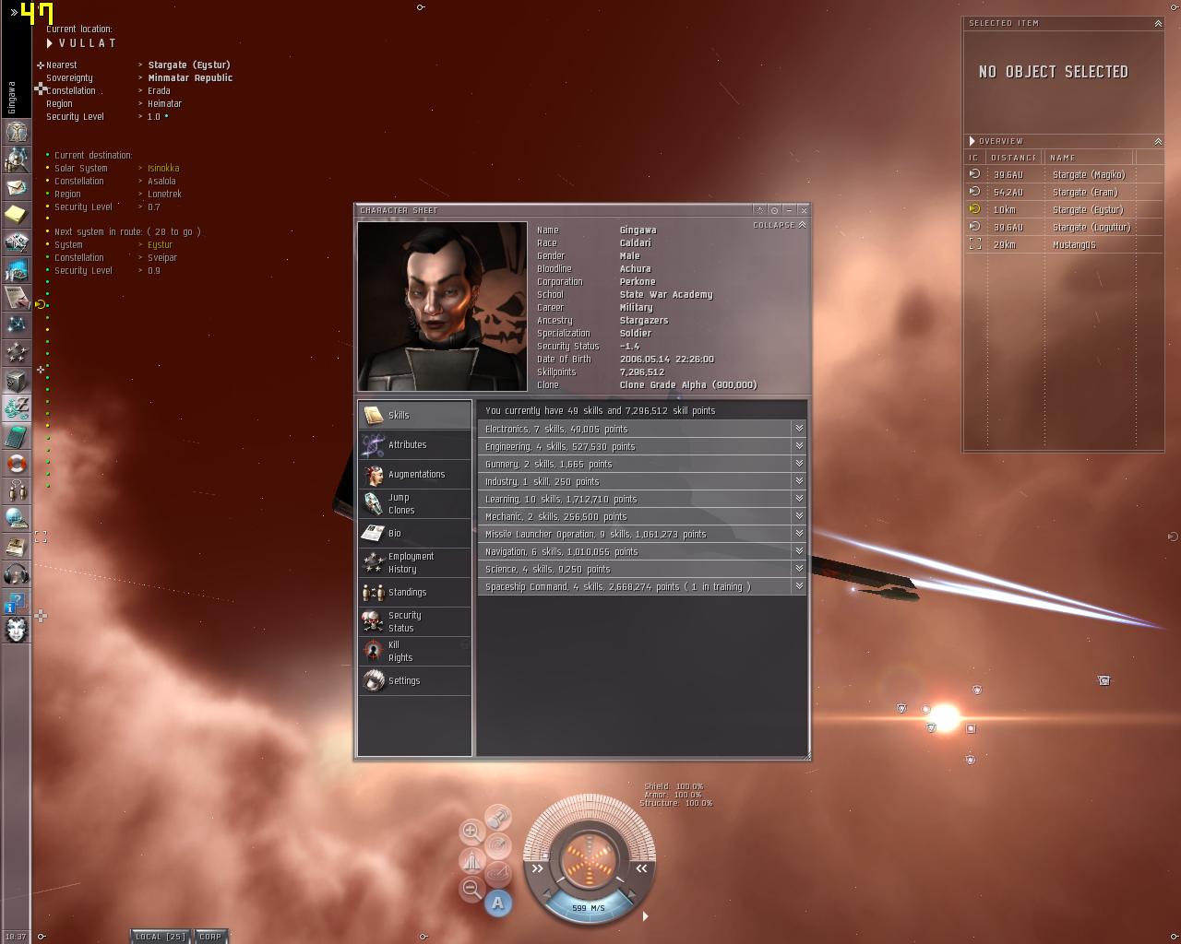Image resolution: width=1181 pixels, height=944 pixels.
Task: Expand the Navigation skill group
Action: (x=799, y=551)
